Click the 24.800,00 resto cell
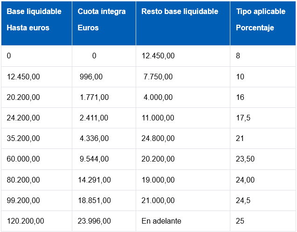 tap(158, 138)
